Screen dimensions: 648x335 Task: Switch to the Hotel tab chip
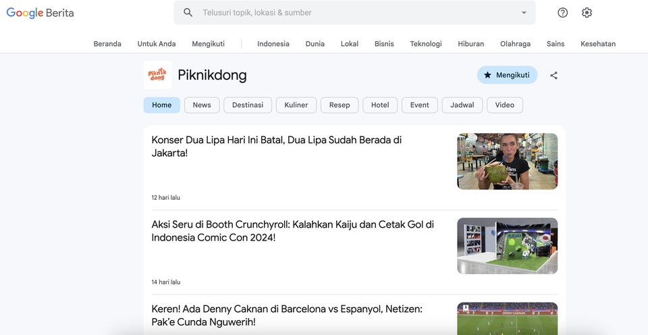(x=380, y=105)
